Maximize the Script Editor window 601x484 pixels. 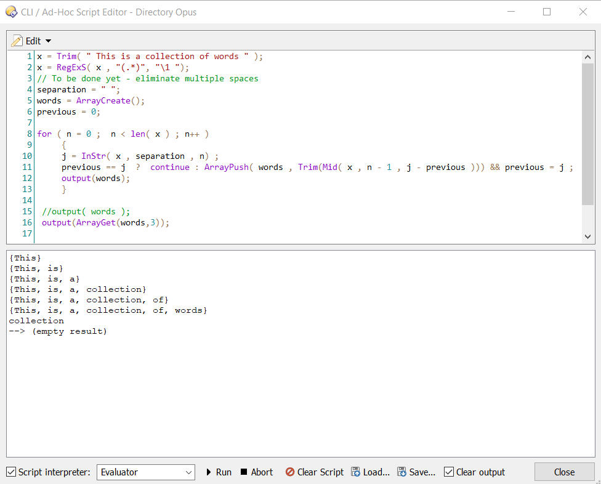click(547, 12)
